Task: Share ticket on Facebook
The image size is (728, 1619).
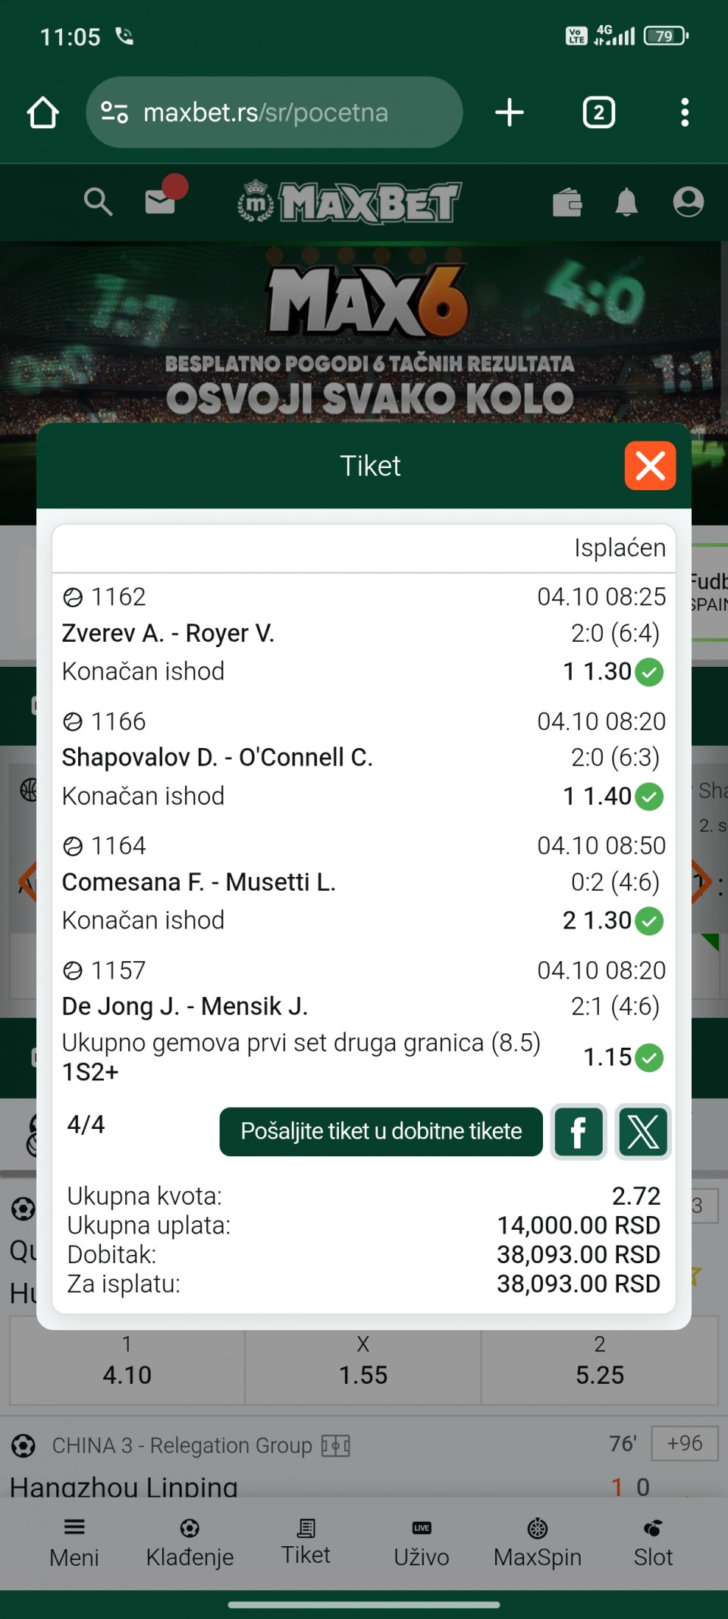Action: click(x=579, y=1132)
